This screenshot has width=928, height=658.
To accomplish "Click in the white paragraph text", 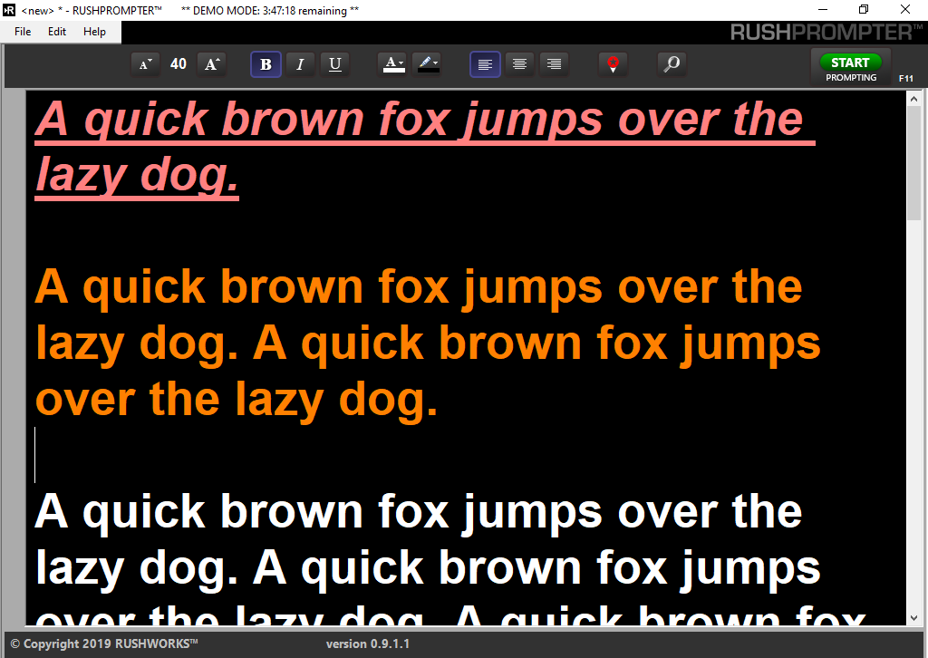I will pos(449,556).
